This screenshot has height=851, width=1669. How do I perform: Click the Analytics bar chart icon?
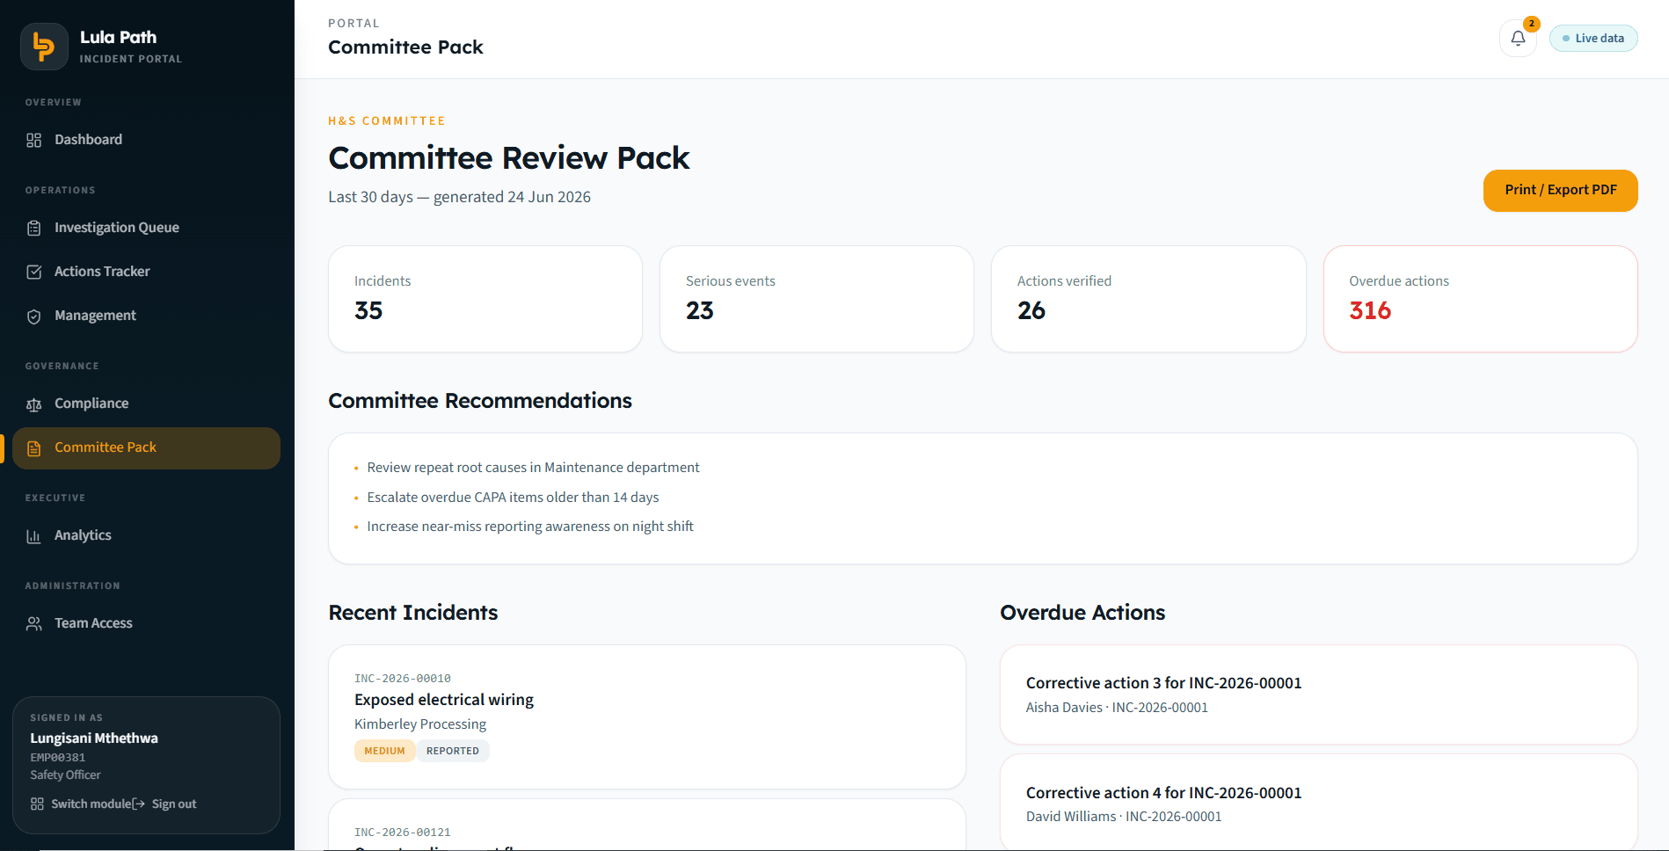(34, 536)
